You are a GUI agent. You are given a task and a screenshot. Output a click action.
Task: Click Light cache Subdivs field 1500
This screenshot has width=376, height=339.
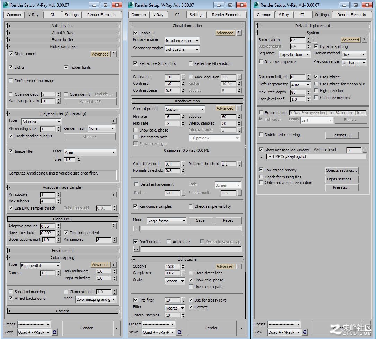click(172, 266)
